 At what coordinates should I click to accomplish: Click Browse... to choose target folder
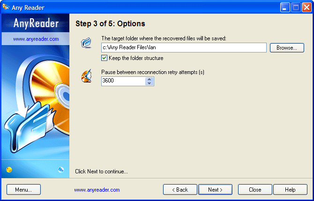coord(287,48)
